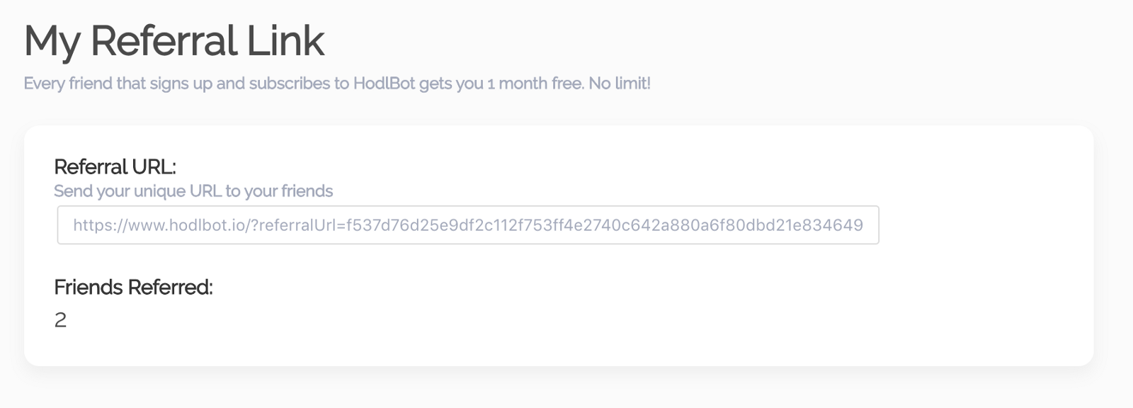This screenshot has height=408, width=1133.
Task: Click the "Friends Referred:" label
Action: point(133,287)
